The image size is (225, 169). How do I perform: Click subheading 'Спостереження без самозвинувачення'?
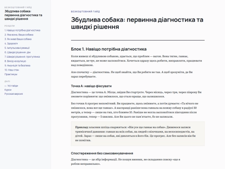pyautogui.click(x=102, y=153)
